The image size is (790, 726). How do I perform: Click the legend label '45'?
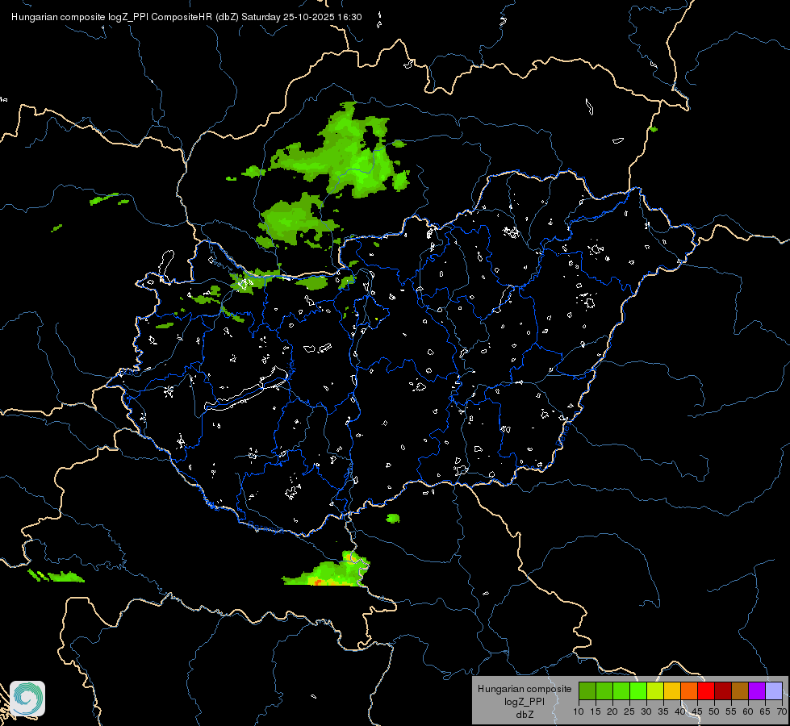[x=697, y=712]
